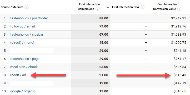This screenshot has width=190, height=95.
Task: Open followup / email source link
Action: 23,26
